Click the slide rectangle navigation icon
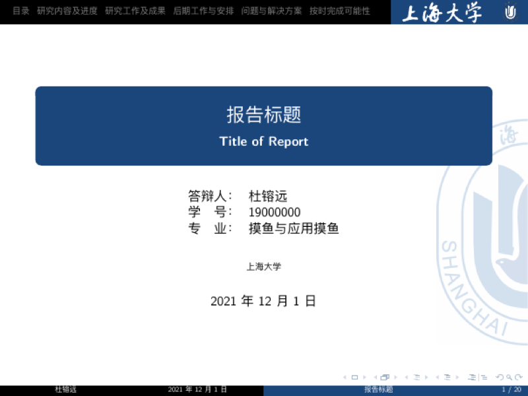This screenshot has width=528, height=396. 354,377
